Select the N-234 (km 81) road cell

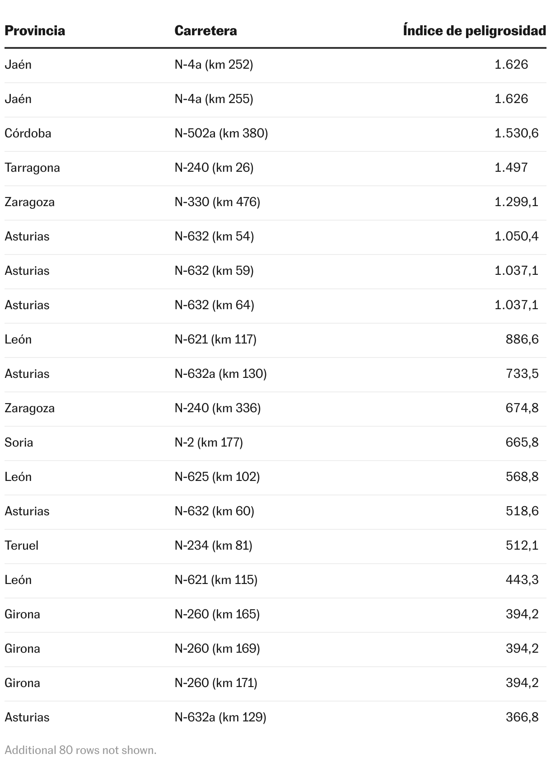[213, 546]
